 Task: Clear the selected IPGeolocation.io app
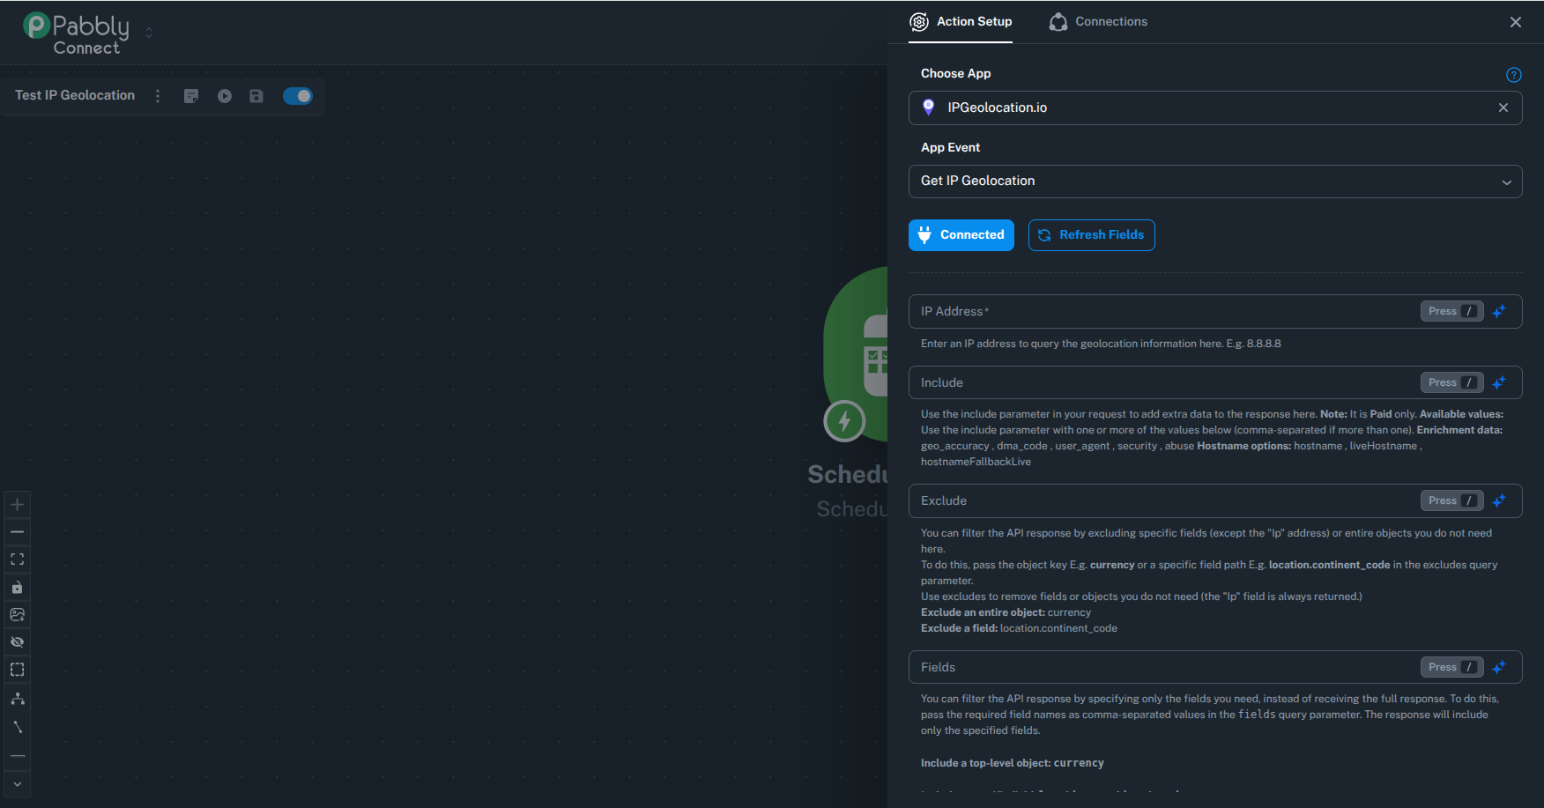[x=1503, y=107]
